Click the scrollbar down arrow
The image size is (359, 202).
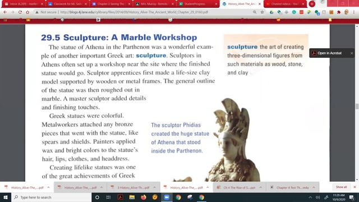[x=357, y=180]
